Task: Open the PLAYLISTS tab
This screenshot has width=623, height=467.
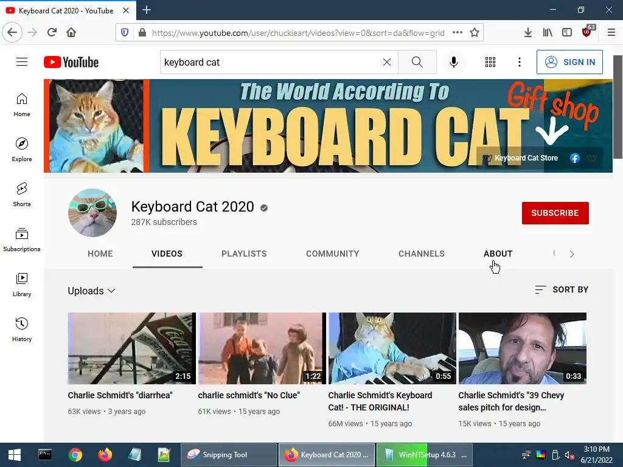Action: pos(244,254)
